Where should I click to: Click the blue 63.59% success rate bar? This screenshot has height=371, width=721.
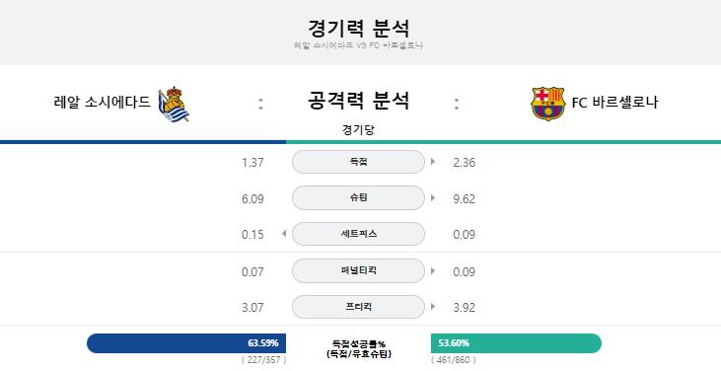tap(186, 343)
